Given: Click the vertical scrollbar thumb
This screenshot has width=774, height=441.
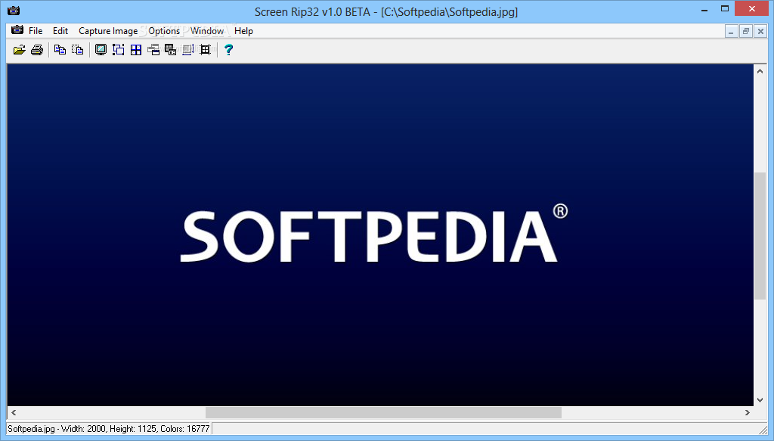Looking at the screenshot, I should coord(760,235).
